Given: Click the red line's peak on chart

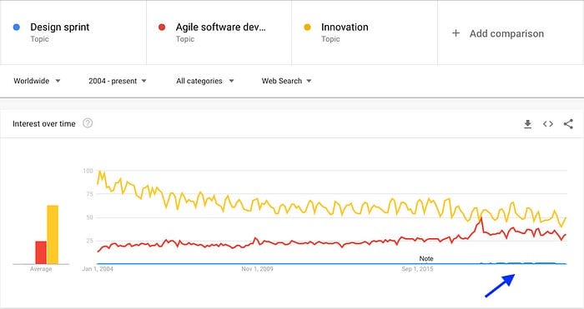Looking at the screenshot, I should click(x=481, y=218).
